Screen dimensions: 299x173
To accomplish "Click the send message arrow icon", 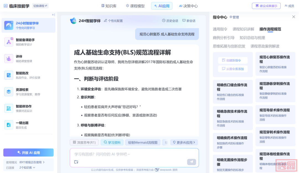I will point(191,162).
